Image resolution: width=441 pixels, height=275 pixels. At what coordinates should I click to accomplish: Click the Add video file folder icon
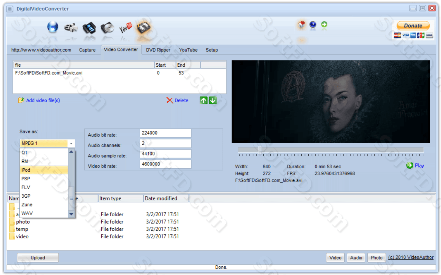pos(21,100)
